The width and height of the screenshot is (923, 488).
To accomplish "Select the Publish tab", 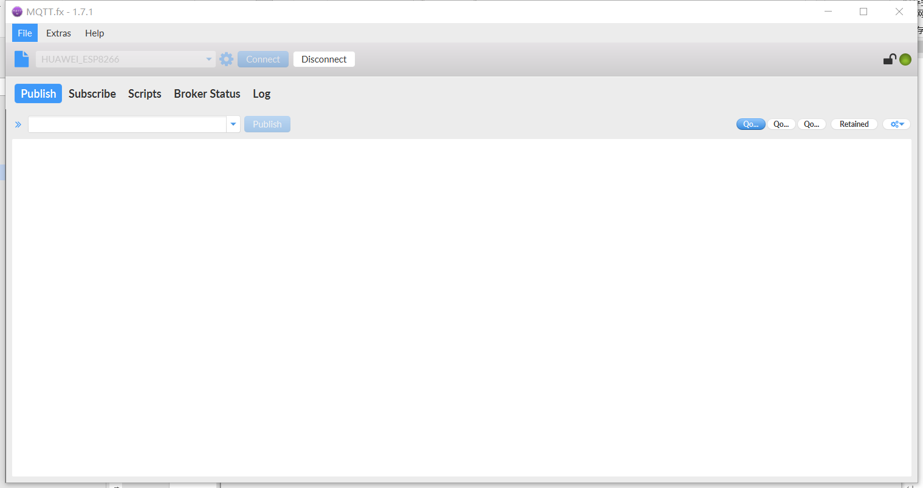I will click(x=38, y=93).
